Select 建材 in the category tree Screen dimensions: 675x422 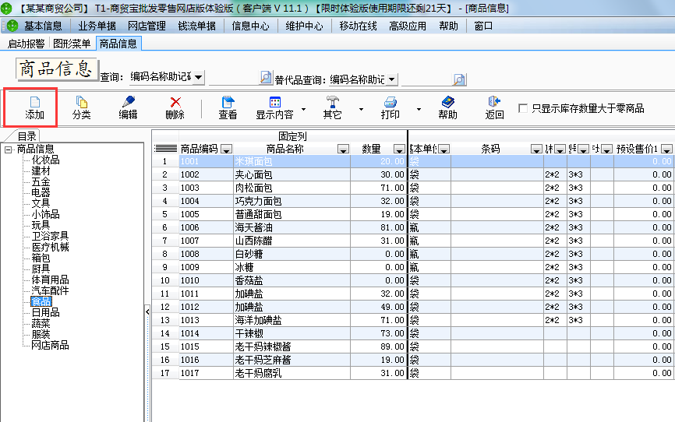click(41, 171)
